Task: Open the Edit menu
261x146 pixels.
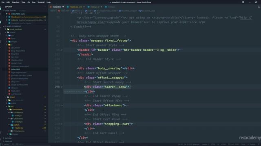Action: (8, 2)
